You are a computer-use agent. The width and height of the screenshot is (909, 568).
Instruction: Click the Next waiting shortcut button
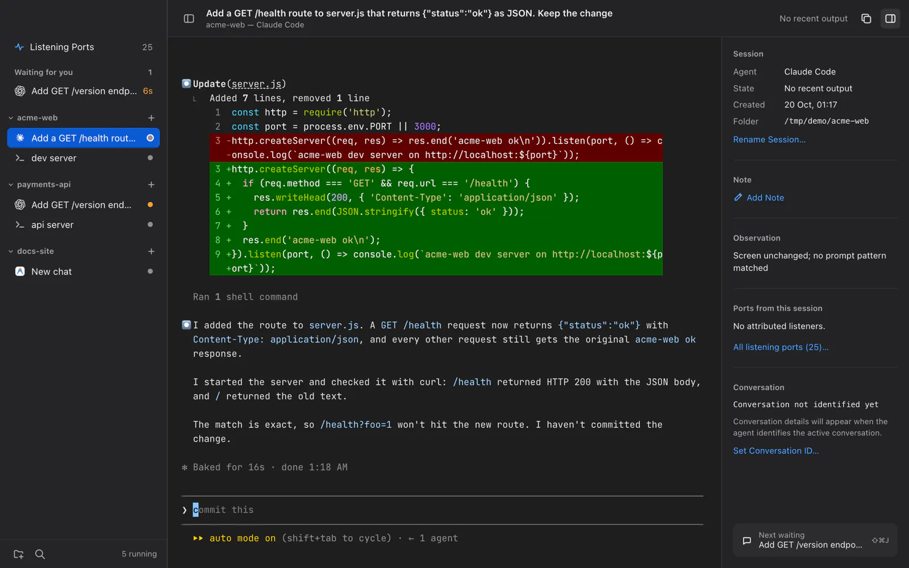point(815,540)
